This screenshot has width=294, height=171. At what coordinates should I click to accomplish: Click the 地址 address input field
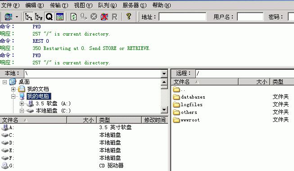point(182,17)
